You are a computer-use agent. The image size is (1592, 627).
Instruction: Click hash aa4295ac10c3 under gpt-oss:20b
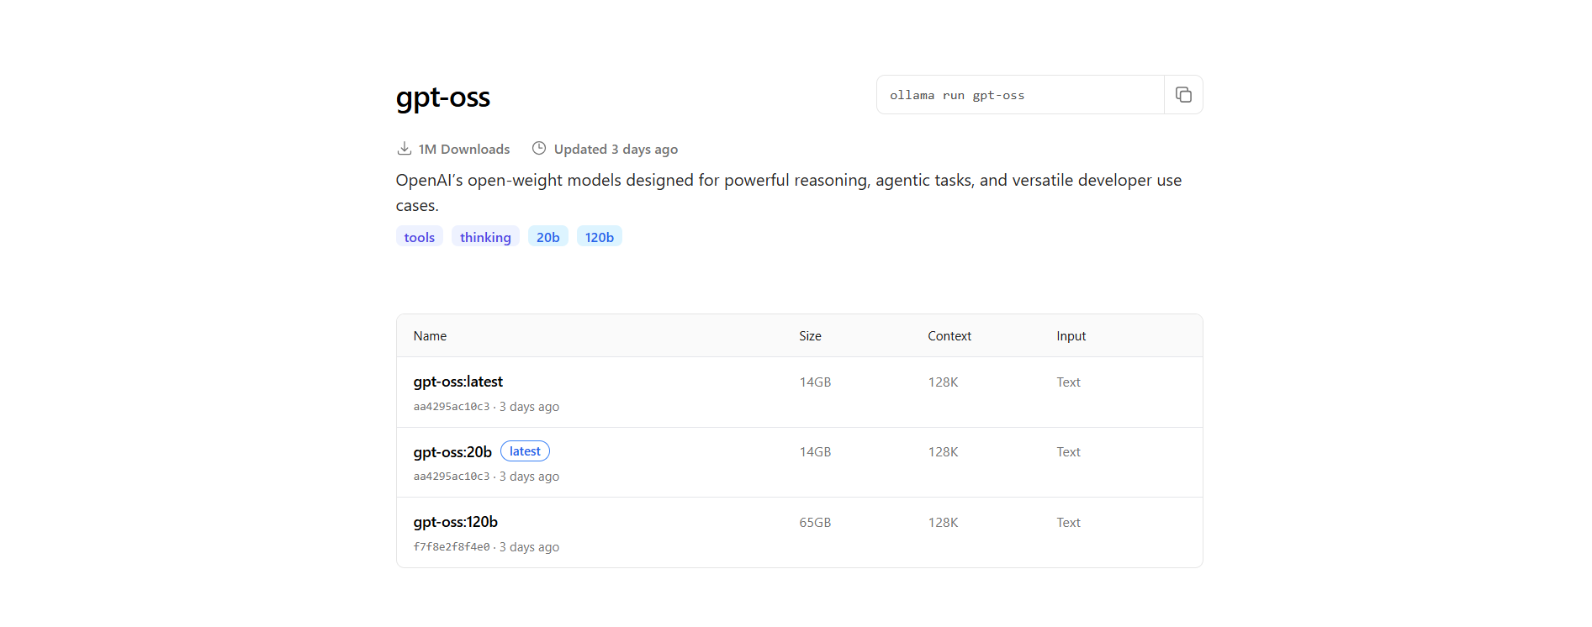(x=451, y=477)
